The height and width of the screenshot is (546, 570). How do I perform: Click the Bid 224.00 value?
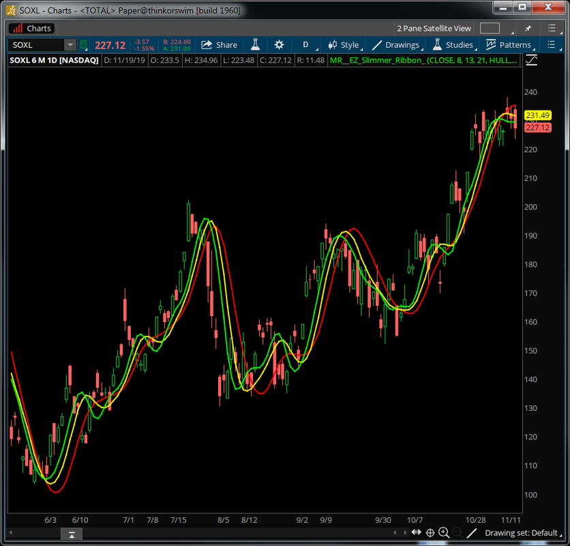177,42
